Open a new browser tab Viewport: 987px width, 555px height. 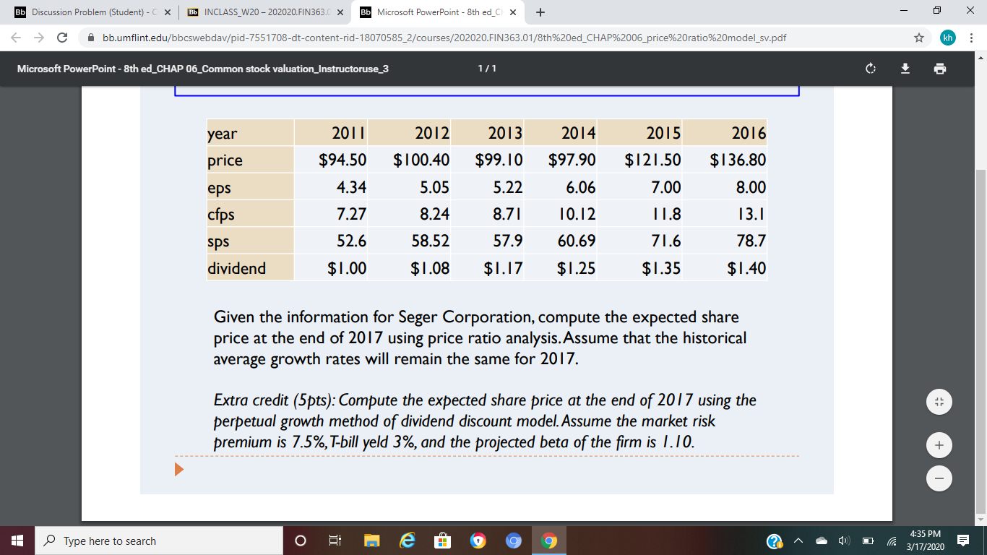click(x=540, y=12)
